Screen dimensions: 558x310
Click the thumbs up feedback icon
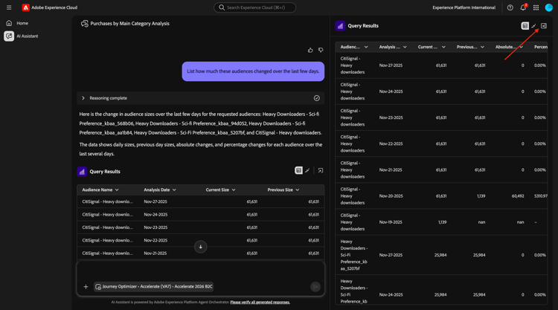[x=310, y=50]
